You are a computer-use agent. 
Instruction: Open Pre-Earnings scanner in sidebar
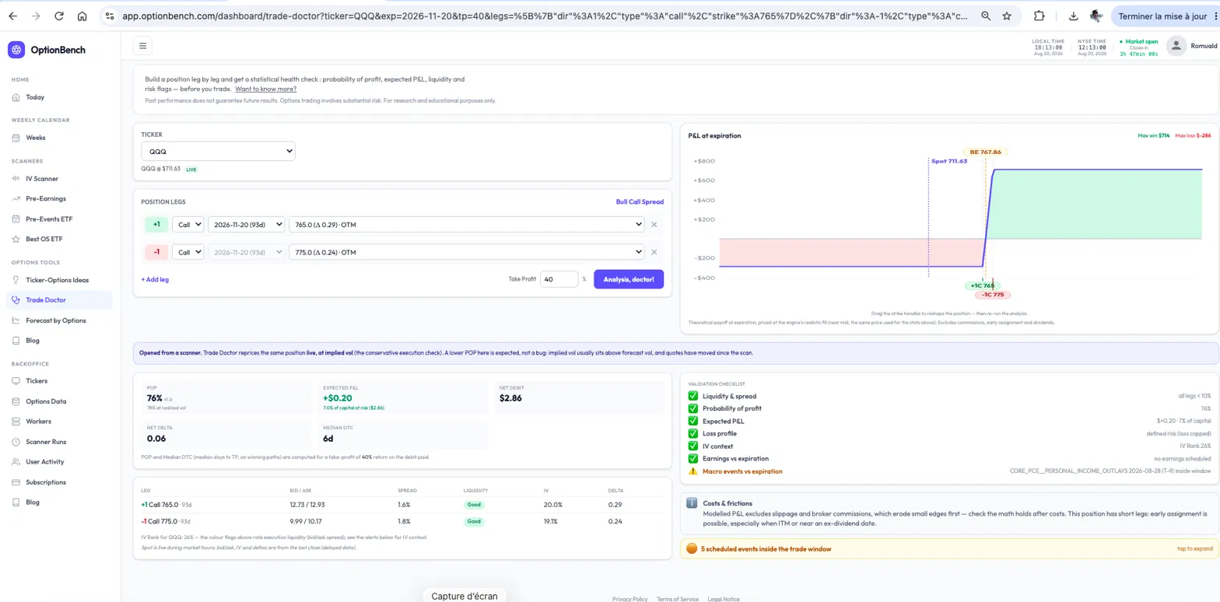pos(46,198)
